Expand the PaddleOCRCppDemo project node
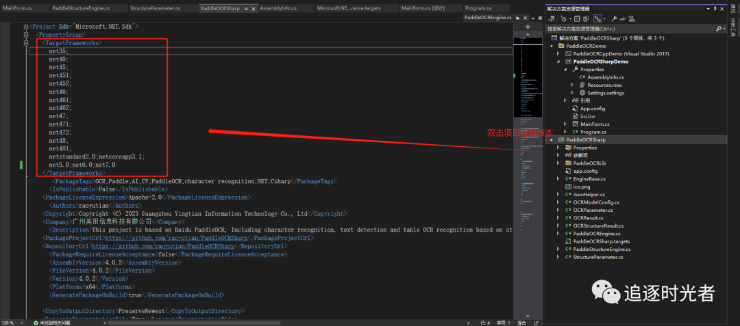 [558, 53]
